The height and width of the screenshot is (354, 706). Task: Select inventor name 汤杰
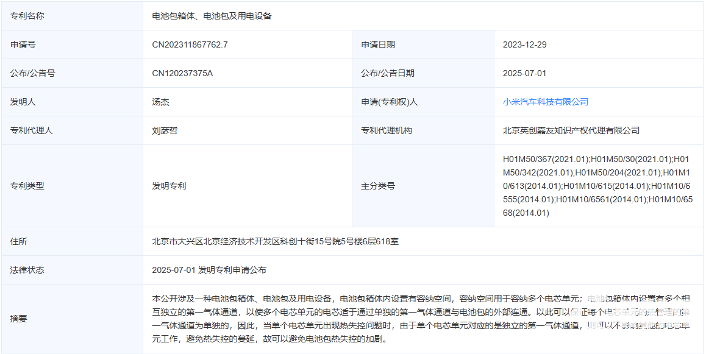point(161,102)
